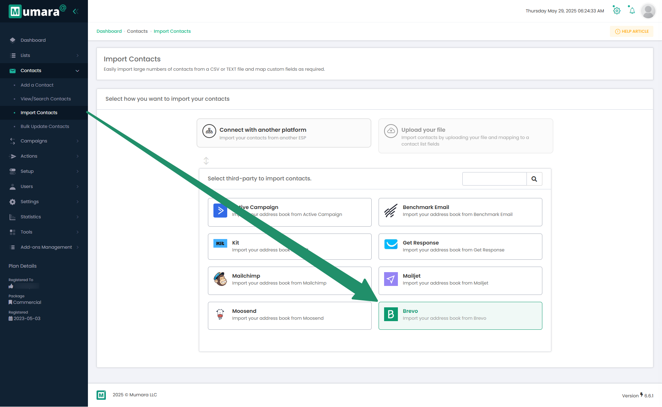
Task: Click the Setup sidebar icon
Action: [x=13, y=171]
